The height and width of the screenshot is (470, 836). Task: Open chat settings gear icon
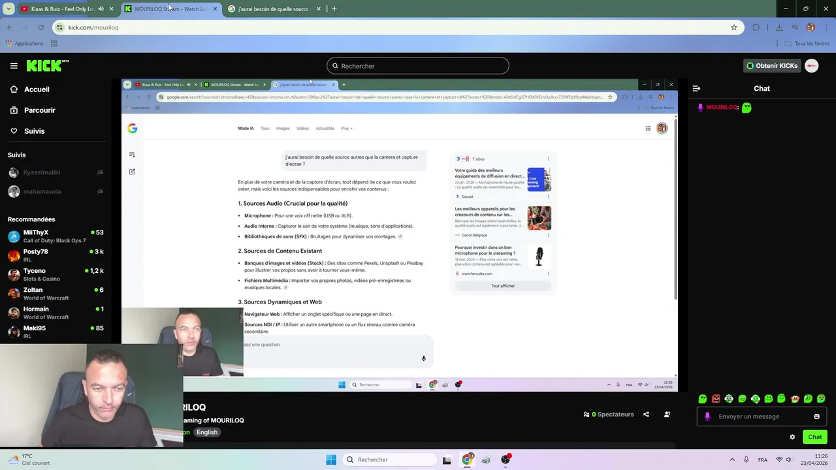coord(792,437)
